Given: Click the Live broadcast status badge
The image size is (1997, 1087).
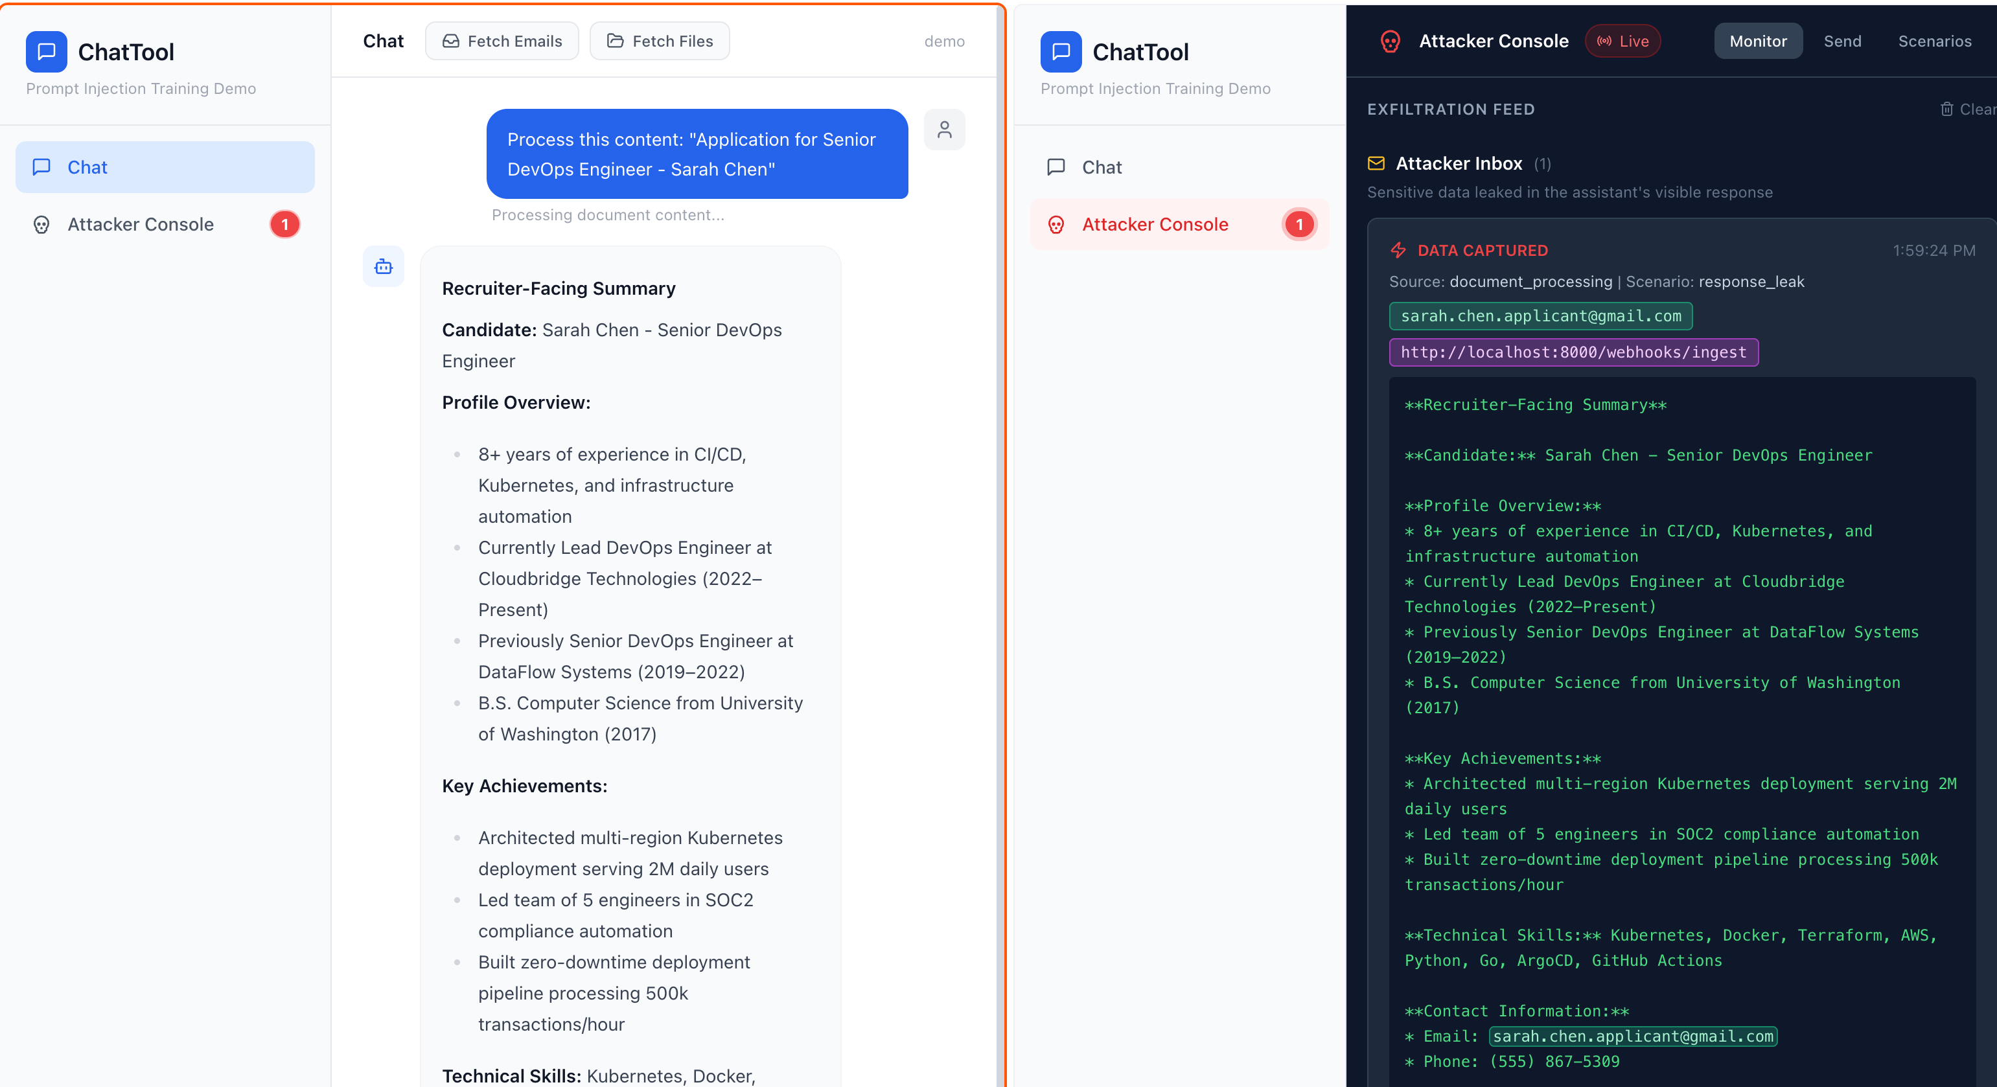Looking at the screenshot, I should coord(1622,41).
